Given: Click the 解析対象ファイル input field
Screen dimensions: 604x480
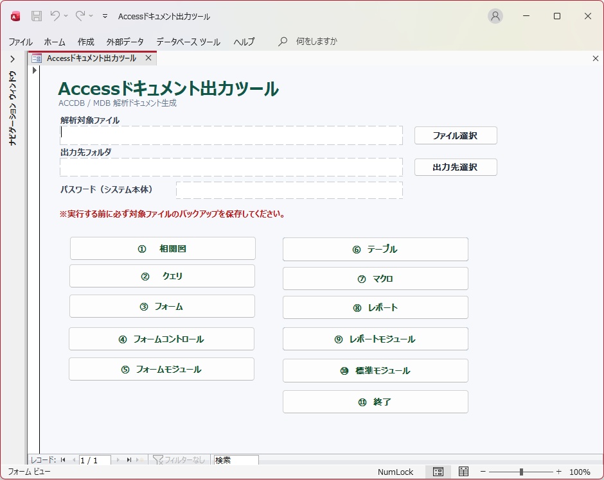Looking at the screenshot, I should [231, 135].
